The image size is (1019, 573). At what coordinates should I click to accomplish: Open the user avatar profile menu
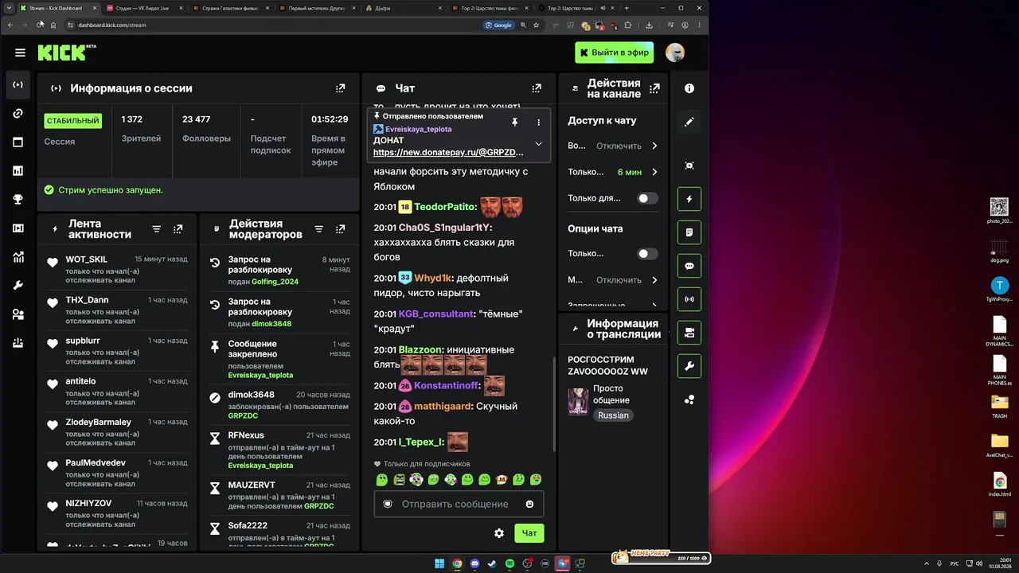[x=675, y=53]
